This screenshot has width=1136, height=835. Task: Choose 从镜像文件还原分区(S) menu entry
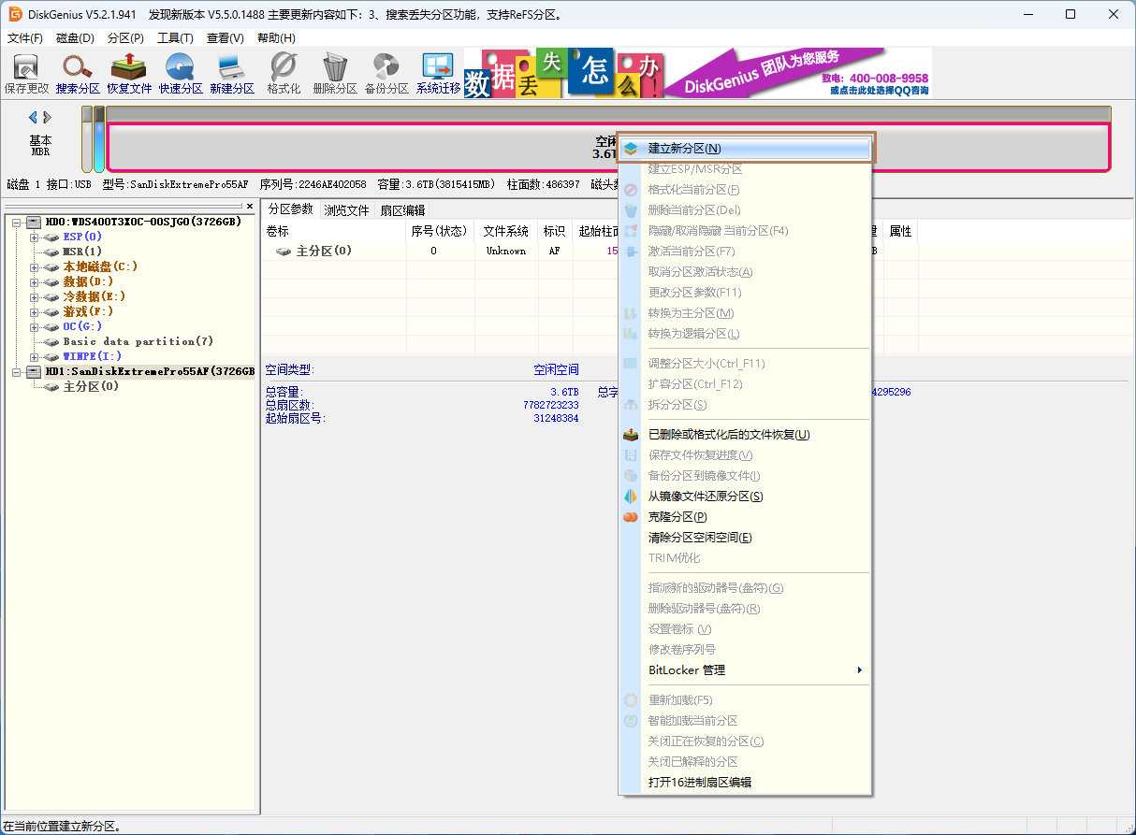click(x=745, y=496)
